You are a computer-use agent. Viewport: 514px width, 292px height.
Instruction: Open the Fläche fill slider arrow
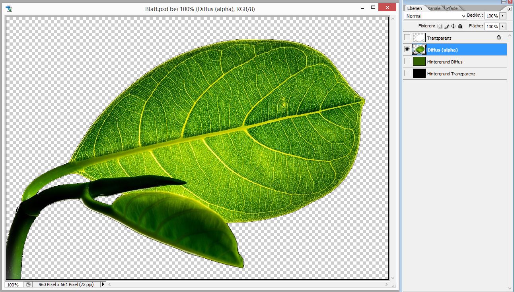click(x=503, y=26)
